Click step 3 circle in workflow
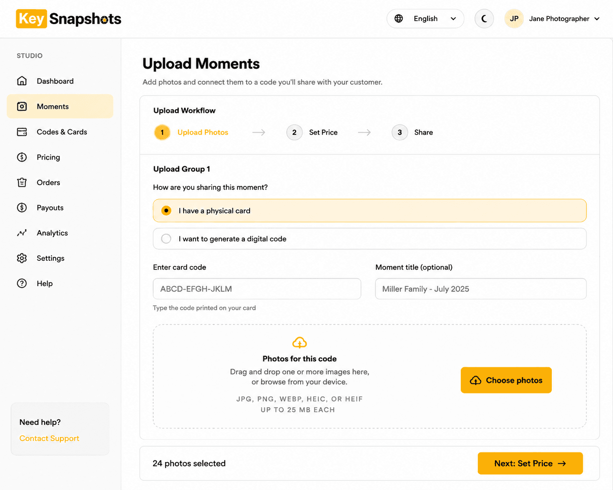 (x=400, y=132)
